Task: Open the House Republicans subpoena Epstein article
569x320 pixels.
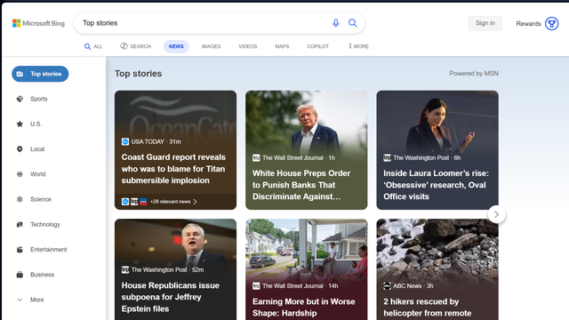Action: click(x=176, y=269)
